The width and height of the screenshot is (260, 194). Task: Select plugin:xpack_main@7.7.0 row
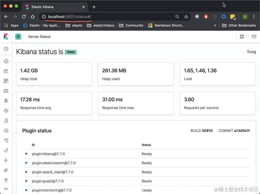(x=136, y=172)
